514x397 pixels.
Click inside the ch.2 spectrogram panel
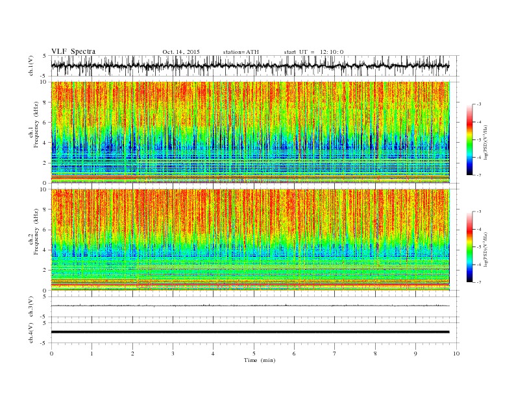click(251, 239)
